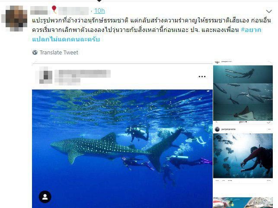Open the three-dots menu above the scuba diver photo

pos(269,129)
